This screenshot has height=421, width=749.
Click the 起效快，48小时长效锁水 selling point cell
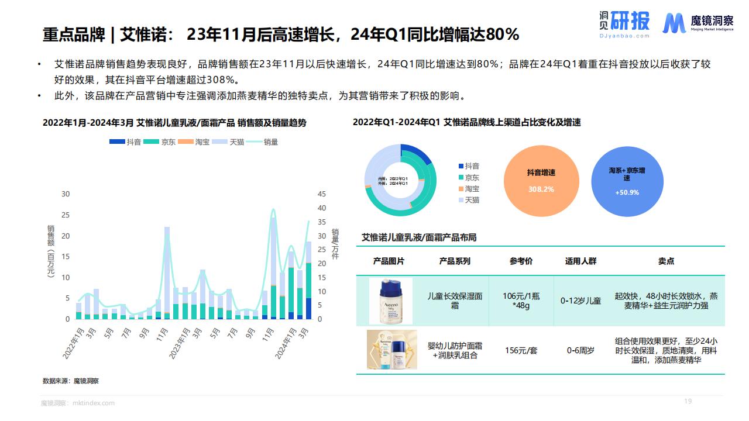[666, 301]
